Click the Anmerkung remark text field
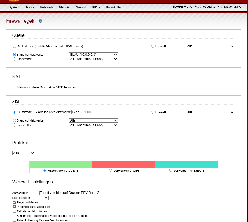 137,193
